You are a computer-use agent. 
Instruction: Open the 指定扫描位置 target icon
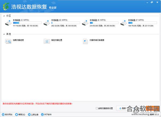point(47,41)
